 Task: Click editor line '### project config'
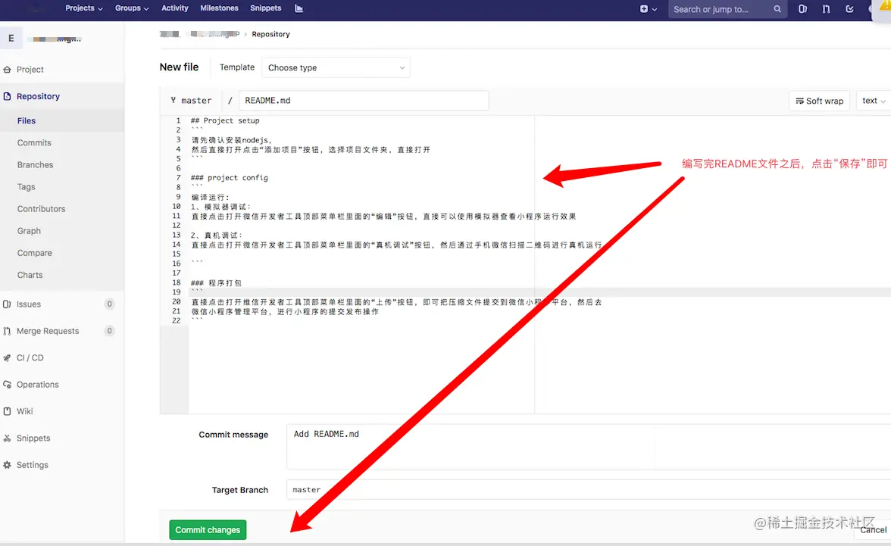point(229,178)
